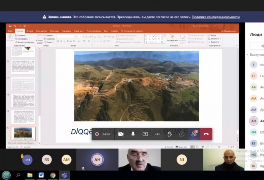This screenshot has height=180, width=264.
Task: Toggle underline Ч formatting
Action: [64, 41]
